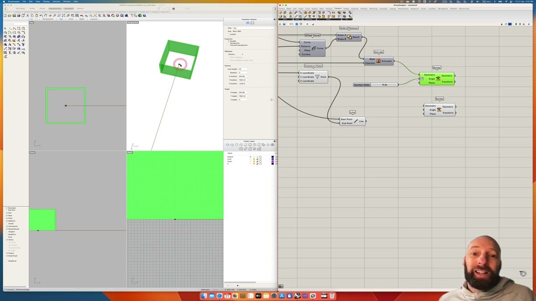Click Rhino's New file toolbar icon

(x=5, y=15)
